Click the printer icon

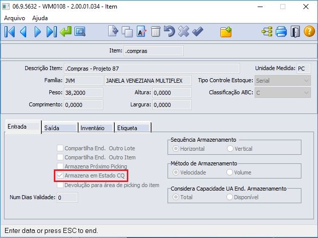point(281,32)
